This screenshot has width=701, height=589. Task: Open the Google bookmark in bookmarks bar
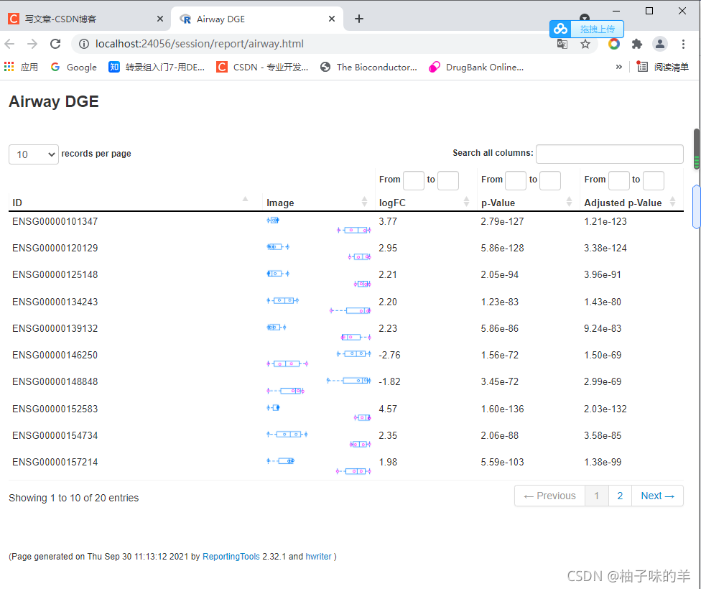tap(73, 67)
